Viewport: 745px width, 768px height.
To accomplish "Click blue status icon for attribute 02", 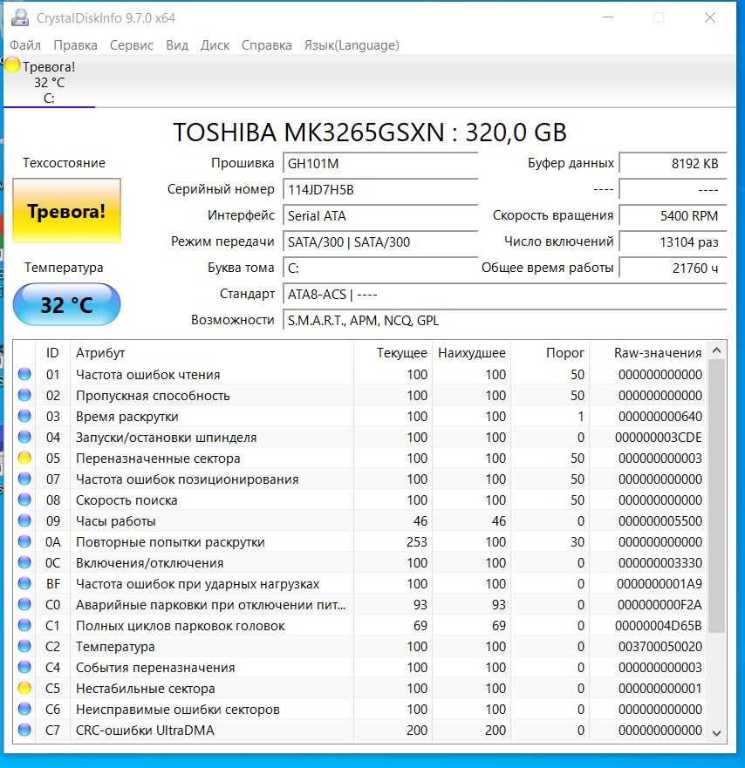I will point(24,395).
